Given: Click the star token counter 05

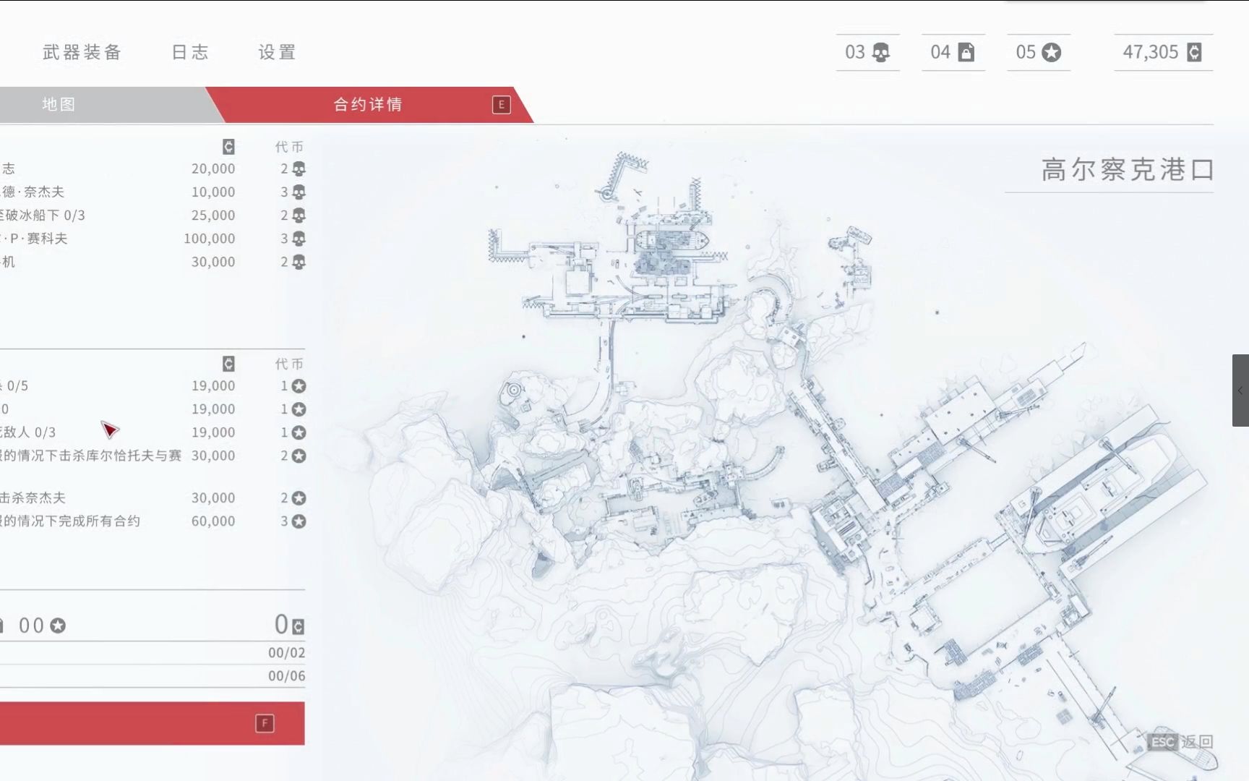Looking at the screenshot, I should 1038,52.
